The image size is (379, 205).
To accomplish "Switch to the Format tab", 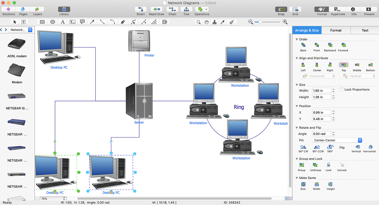I will tap(336, 30).
